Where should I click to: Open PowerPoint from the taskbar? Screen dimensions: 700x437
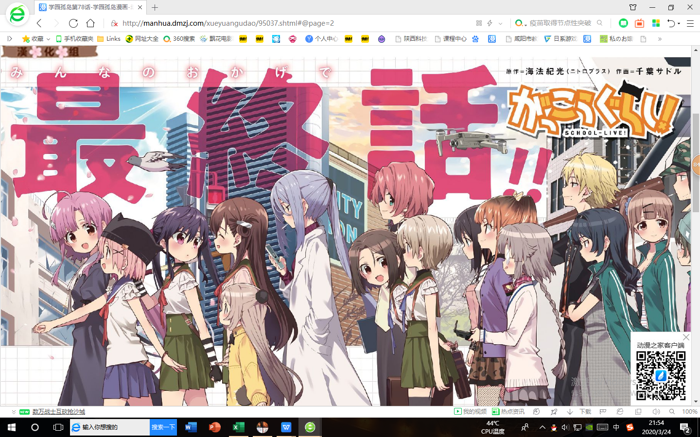point(214,427)
